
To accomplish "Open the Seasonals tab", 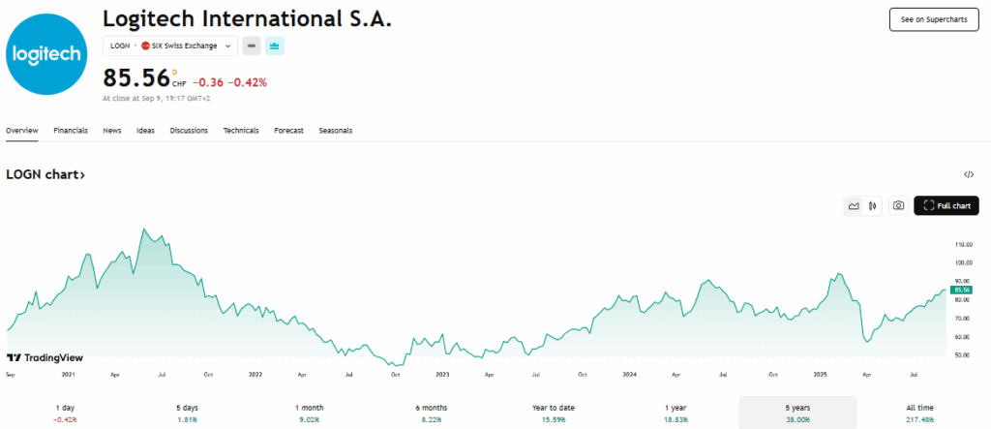I will click(x=336, y=131).
